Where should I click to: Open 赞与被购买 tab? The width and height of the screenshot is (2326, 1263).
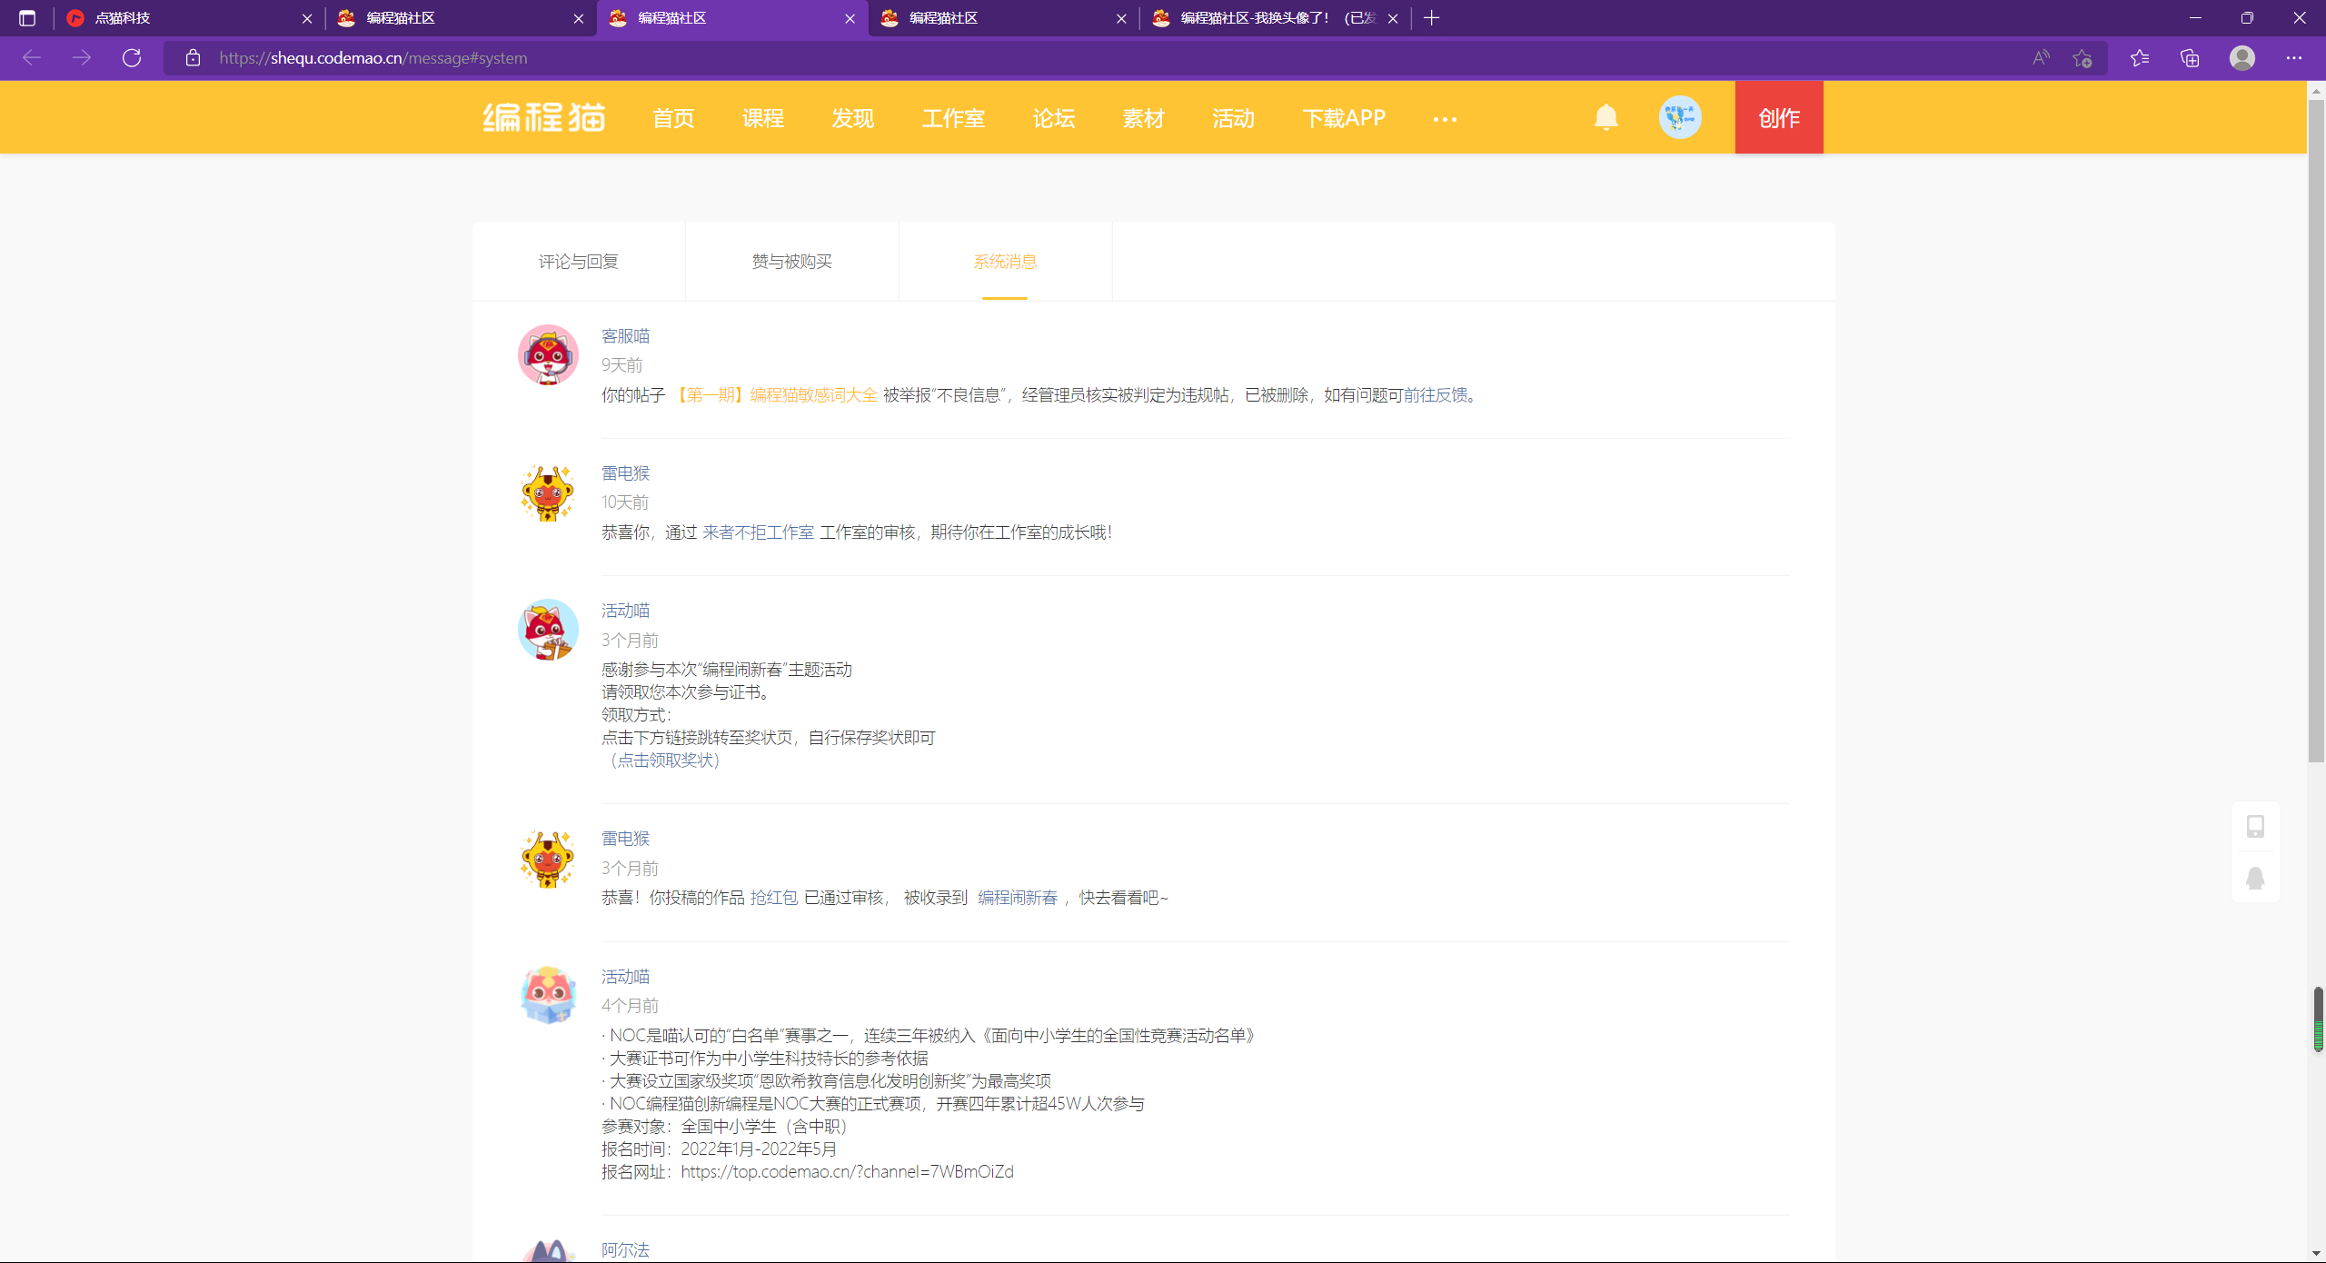tap(792, 262)
